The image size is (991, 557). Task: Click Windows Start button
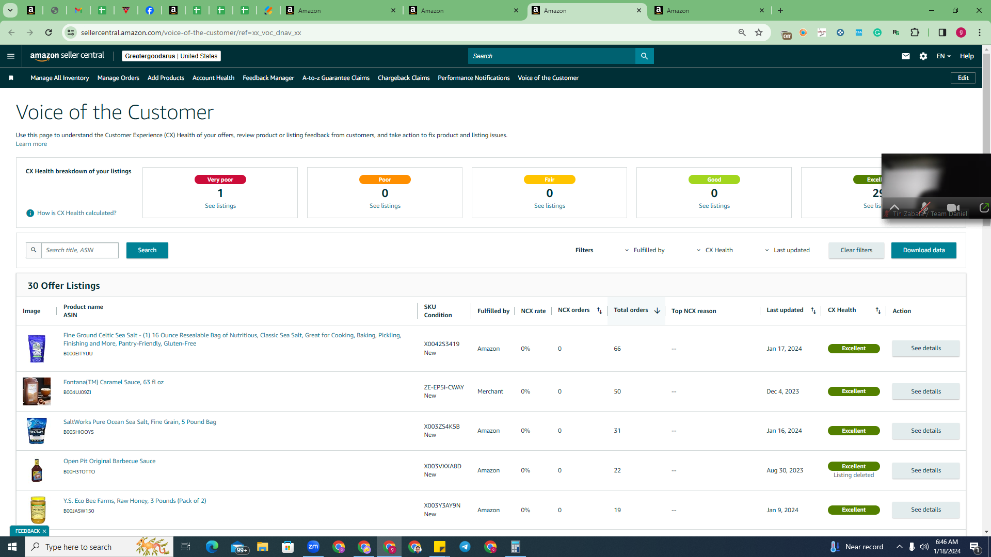point(12,547)
